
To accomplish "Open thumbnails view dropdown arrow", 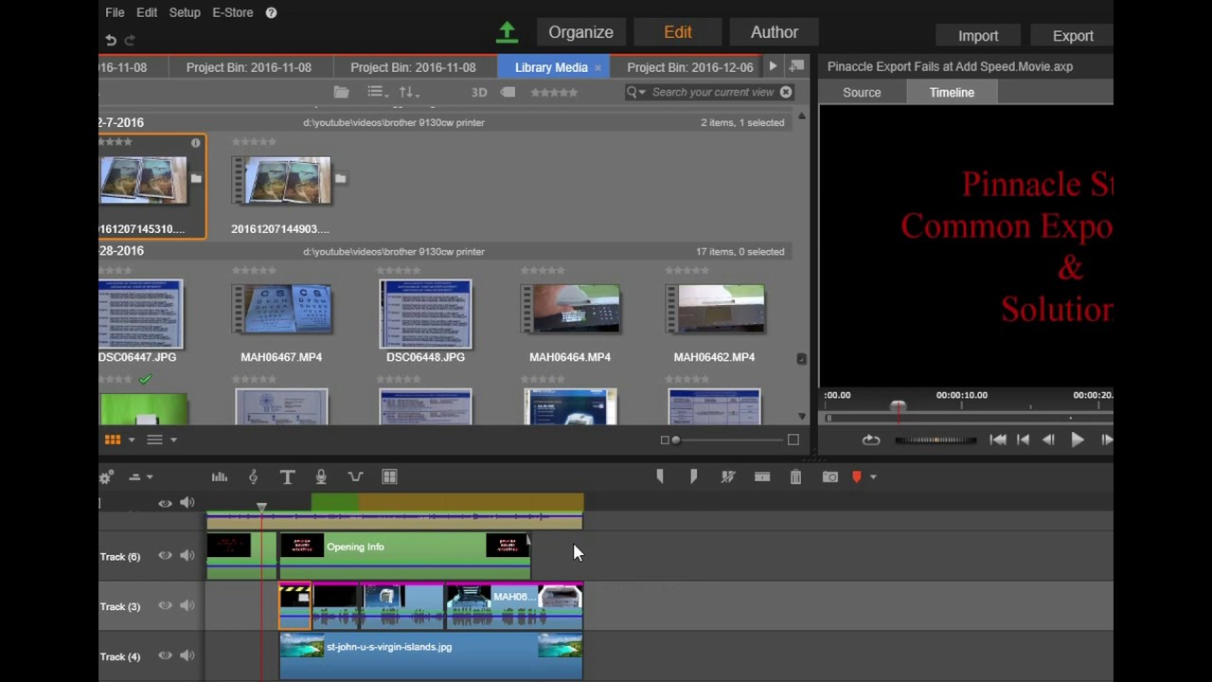I will [132, 440].
